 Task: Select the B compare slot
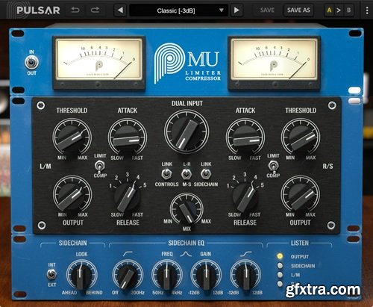pyautogui.click(x=348, y=10)
